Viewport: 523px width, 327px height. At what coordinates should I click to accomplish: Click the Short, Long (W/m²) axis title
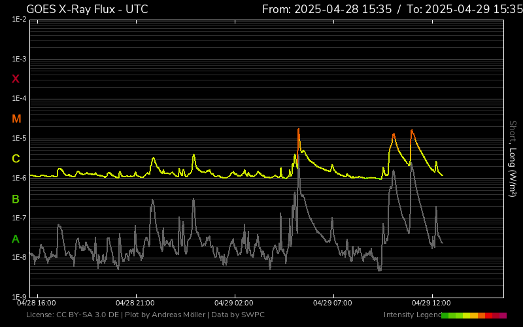click(x=513, y=159)
